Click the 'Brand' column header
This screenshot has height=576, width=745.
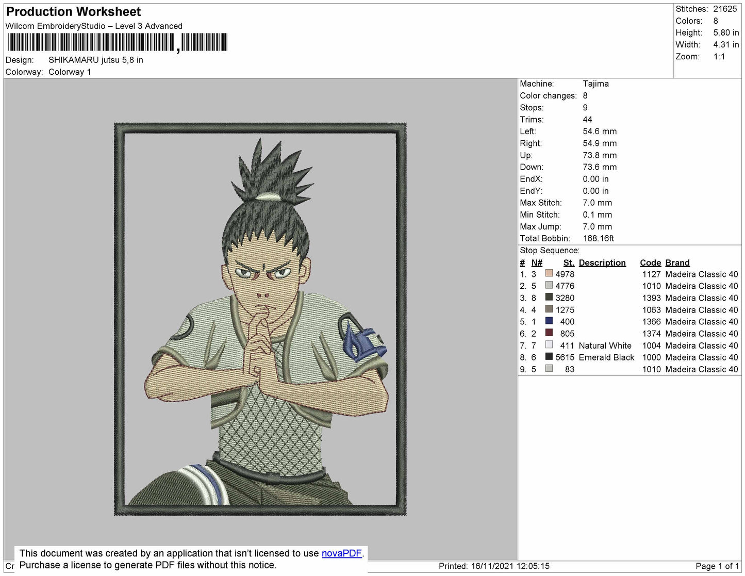[x=677, y=262]
